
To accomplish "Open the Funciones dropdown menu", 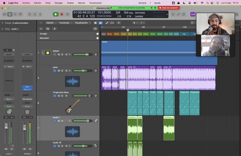I will pos(66,23).
